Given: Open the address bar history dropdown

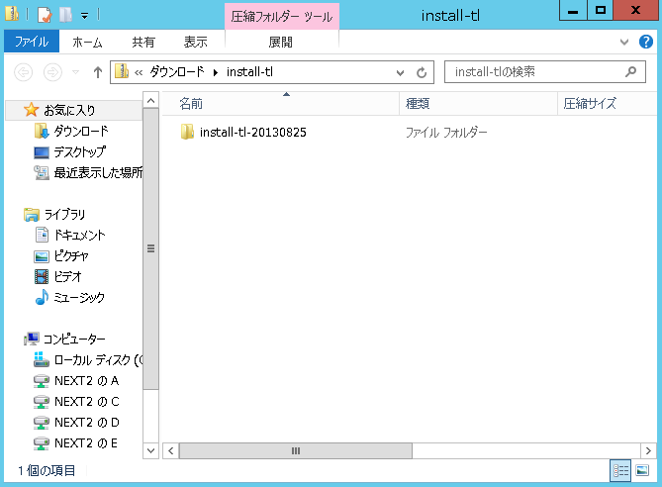Looking at the screenshot, I should 400,72.
